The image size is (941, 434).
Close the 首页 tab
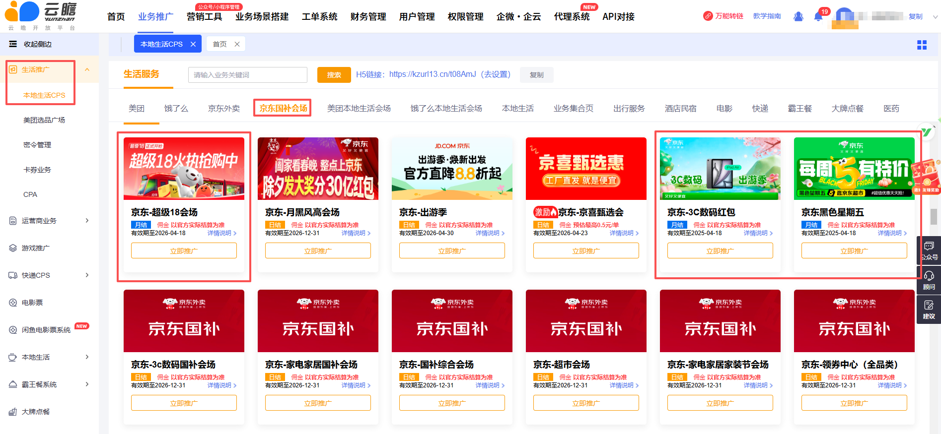(x=237, y=44)
